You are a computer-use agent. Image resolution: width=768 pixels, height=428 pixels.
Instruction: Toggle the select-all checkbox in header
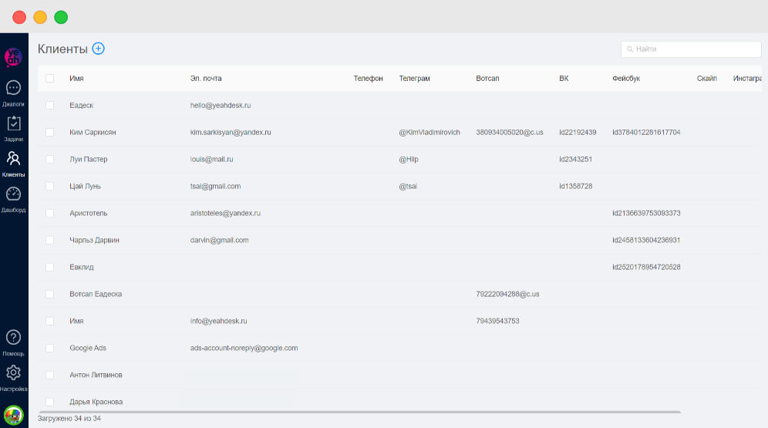50,79
